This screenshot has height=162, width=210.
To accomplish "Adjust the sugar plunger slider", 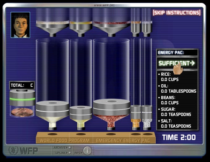I will (x=136, y=112).
